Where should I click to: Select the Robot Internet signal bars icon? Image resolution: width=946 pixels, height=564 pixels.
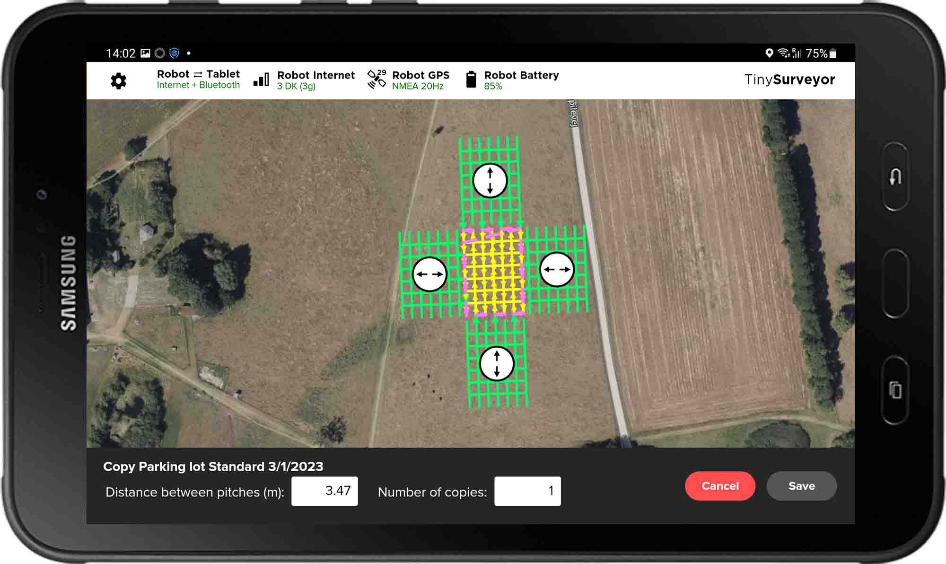tap(261, 79)
